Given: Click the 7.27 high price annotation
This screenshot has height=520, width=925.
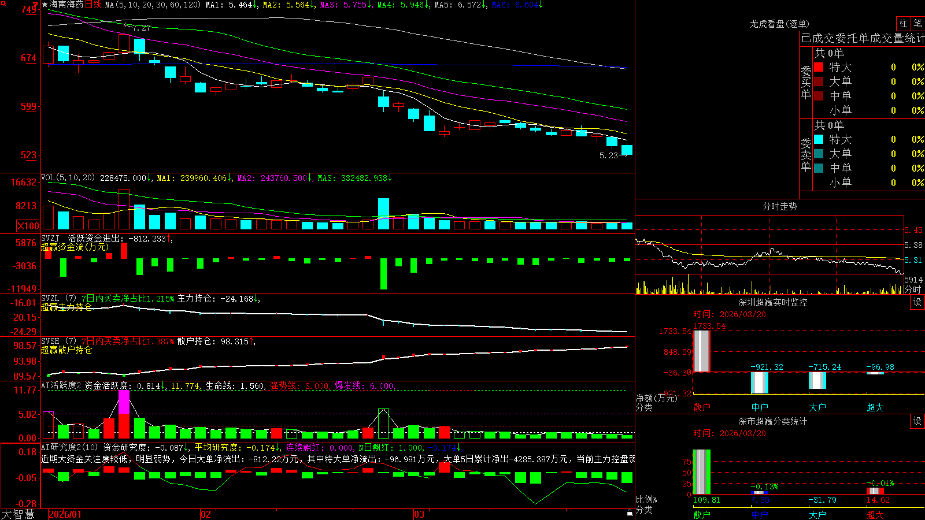Looking at the screenshot, I should (x=142, y=28).
